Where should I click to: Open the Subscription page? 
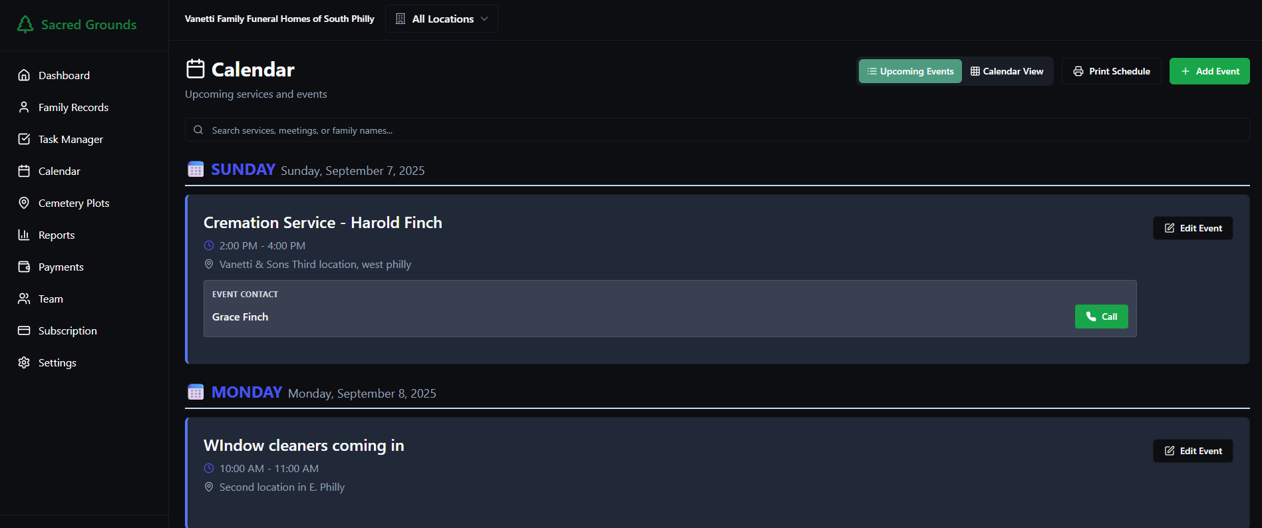[x=67, y=330]
